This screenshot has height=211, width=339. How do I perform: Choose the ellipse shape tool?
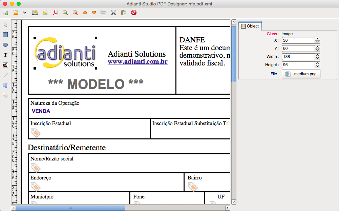pyautogui.click(x=5, y=45)
